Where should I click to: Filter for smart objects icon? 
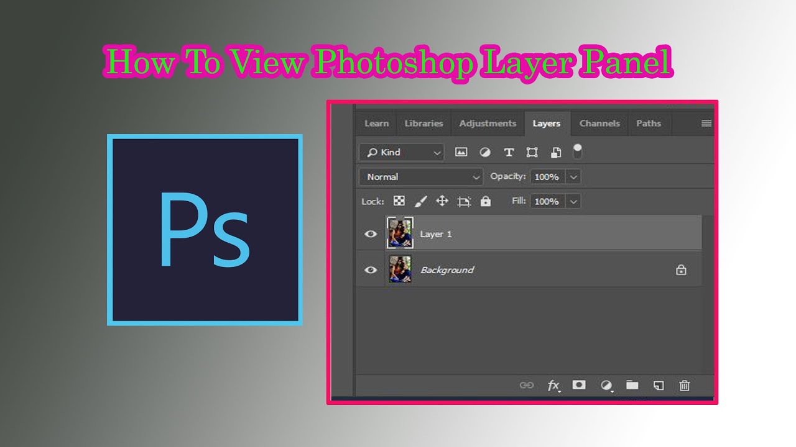pos(556,152)
